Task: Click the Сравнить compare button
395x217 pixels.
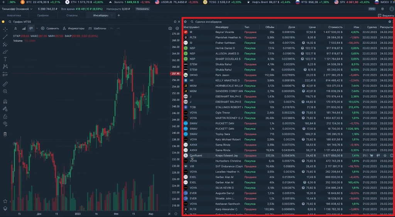Action: point(50,28)
